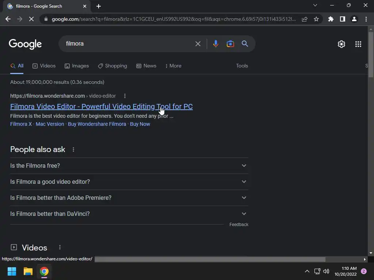The width and height of the screenshot is (374, 280).
Task: Go back using the browser back arrow
Action: click(x=8, y=19)
